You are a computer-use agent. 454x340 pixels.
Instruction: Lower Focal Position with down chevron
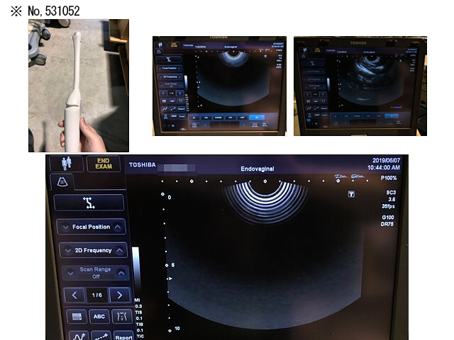pyautogui.click(x=65, y=227)
